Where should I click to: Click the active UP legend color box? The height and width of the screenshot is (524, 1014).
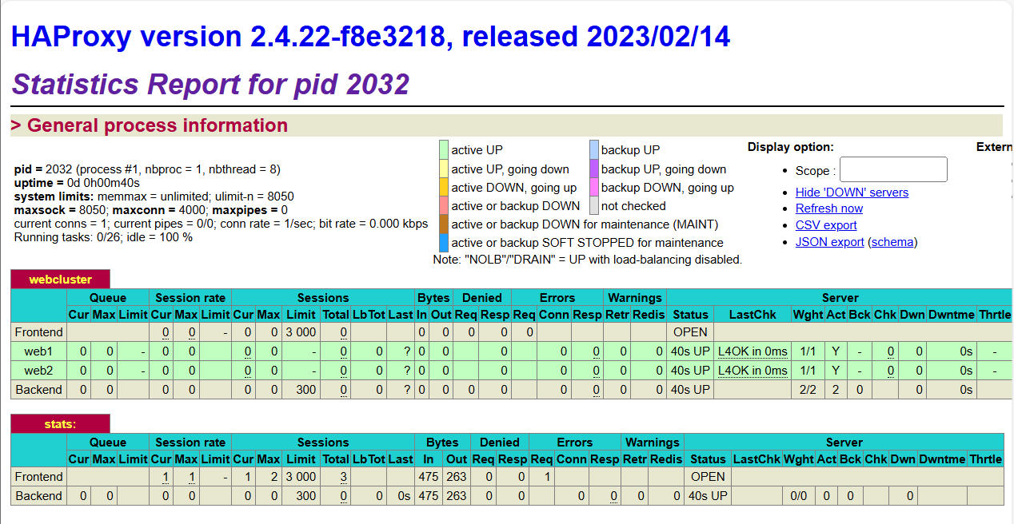click(444, 149)
